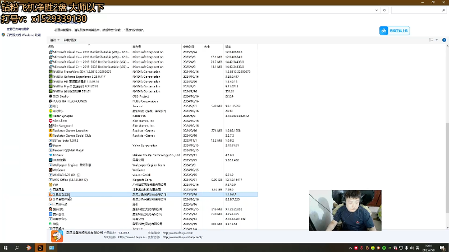The image size is (449, 252).
Task: Click the vertical scrollbar of the program list
Action: pyautogui.click(x=447, y=167)
